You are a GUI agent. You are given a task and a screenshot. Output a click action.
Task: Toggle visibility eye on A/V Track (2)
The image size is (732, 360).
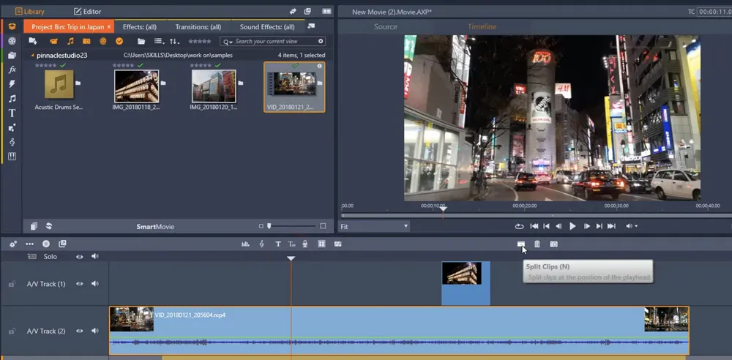click(x=79, y=331)
